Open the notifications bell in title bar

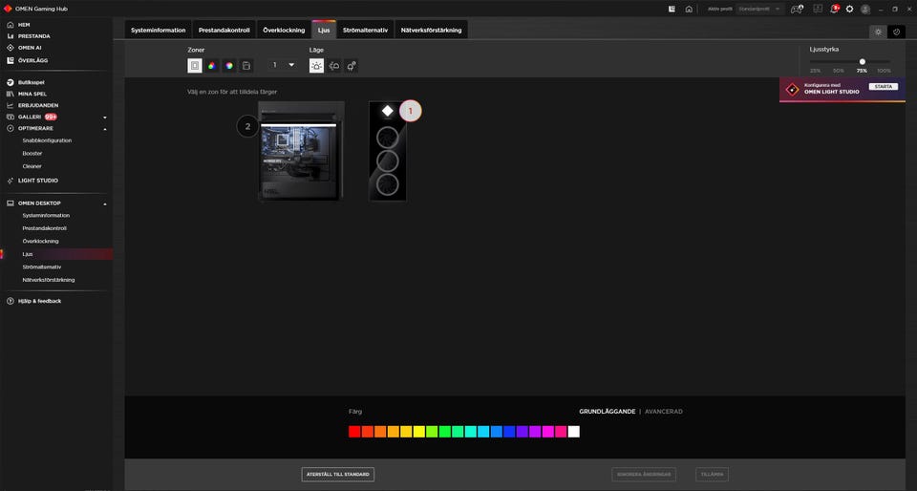click(833, 9)
